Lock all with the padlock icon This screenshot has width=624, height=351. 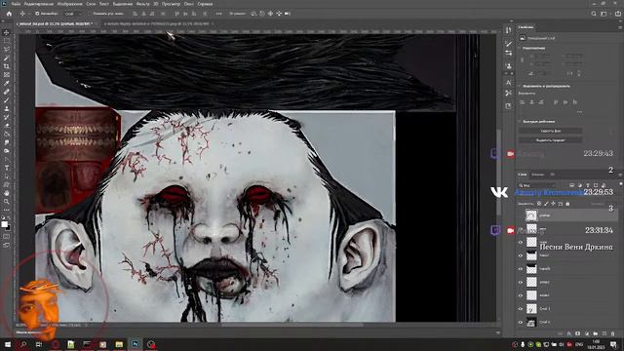coord(567,204)
